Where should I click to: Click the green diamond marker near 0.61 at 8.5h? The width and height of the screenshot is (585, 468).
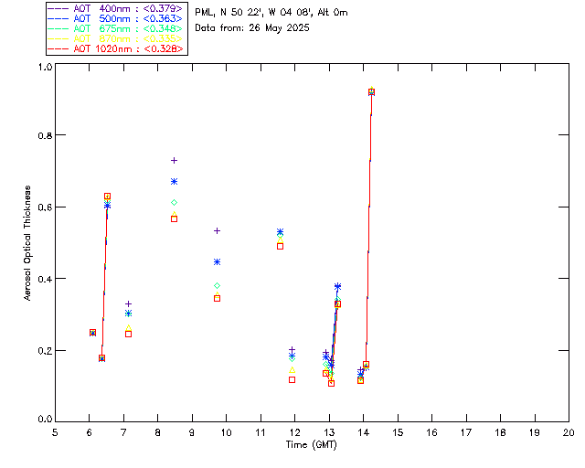(174, 202)
